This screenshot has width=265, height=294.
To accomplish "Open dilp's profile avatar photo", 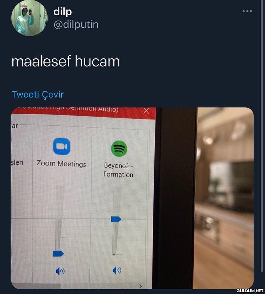I will click(29, 18).
